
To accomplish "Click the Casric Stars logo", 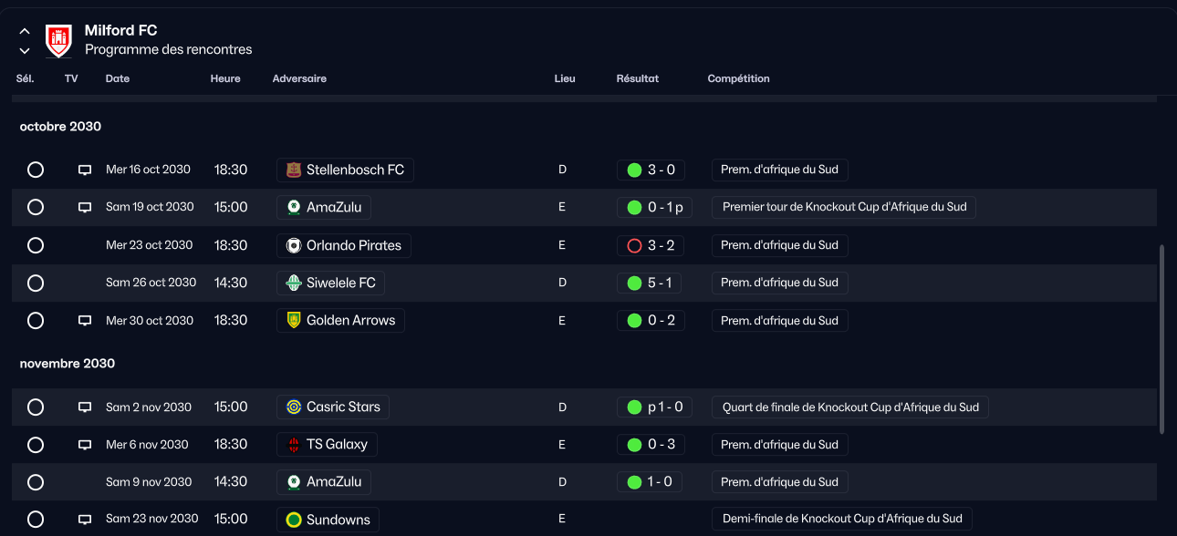I will pos(294,407).
